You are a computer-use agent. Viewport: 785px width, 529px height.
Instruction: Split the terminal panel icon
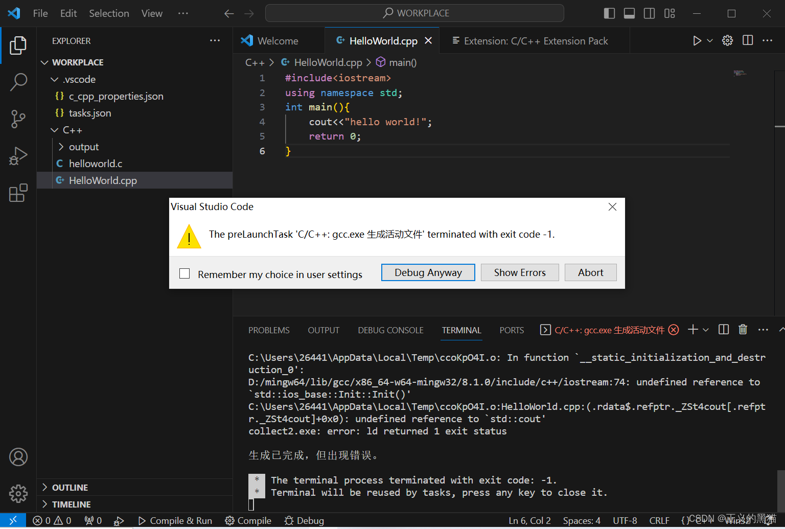(x=723, y=330)
